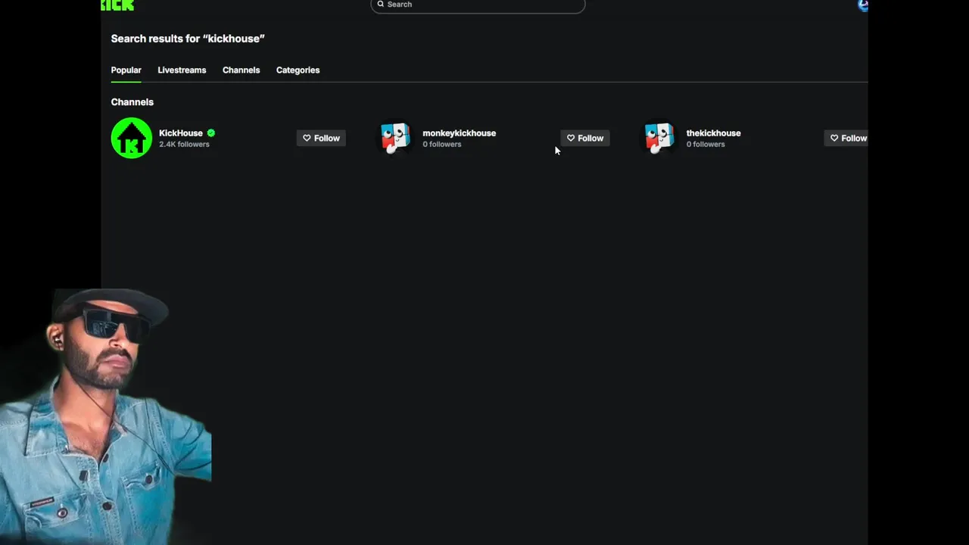
Task: Open the user profile avatar at top right
Action: click(x=862, y=5)
